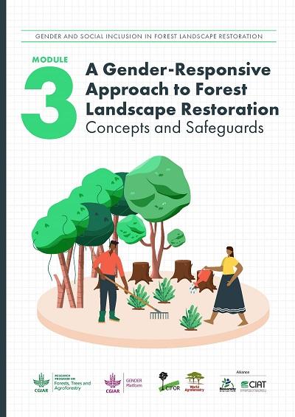Click title line Approach to Forest
Image resolution: width=295 pixels, height=417 pixels.
pyautogui.click(x=167, y=90)
